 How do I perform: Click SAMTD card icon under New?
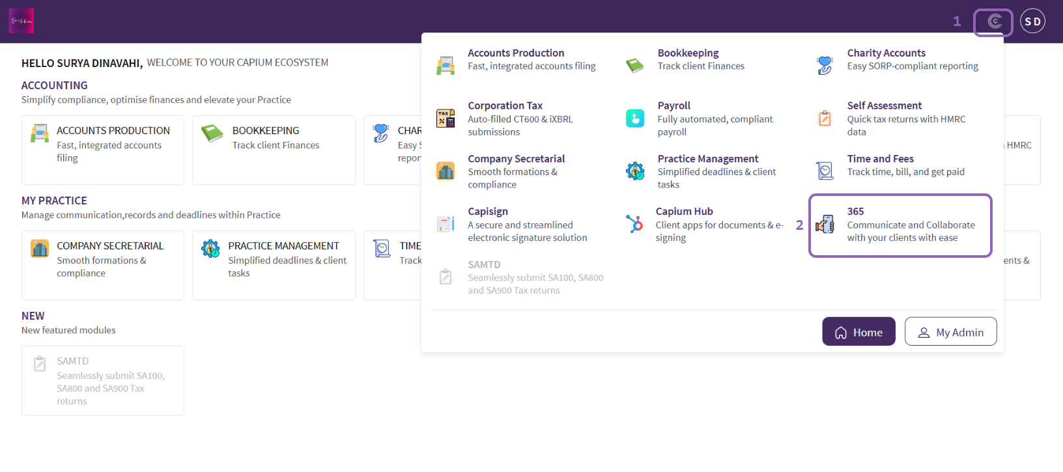pyautogui.click(x=40, y=363)
